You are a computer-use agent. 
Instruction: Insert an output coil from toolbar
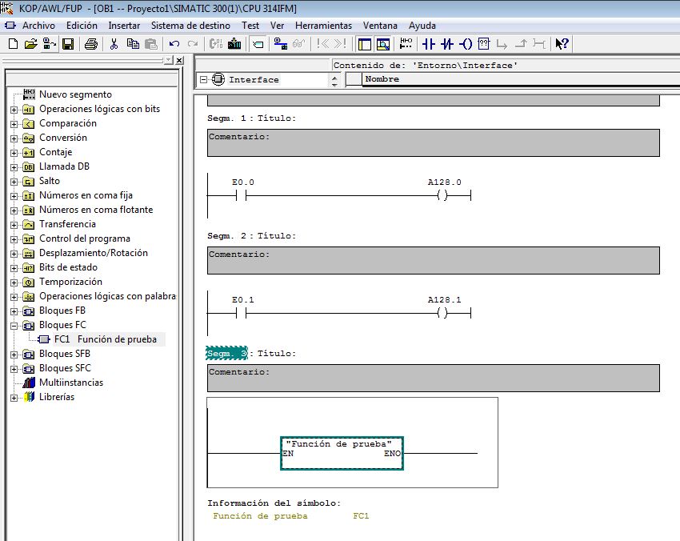point(466,44)
